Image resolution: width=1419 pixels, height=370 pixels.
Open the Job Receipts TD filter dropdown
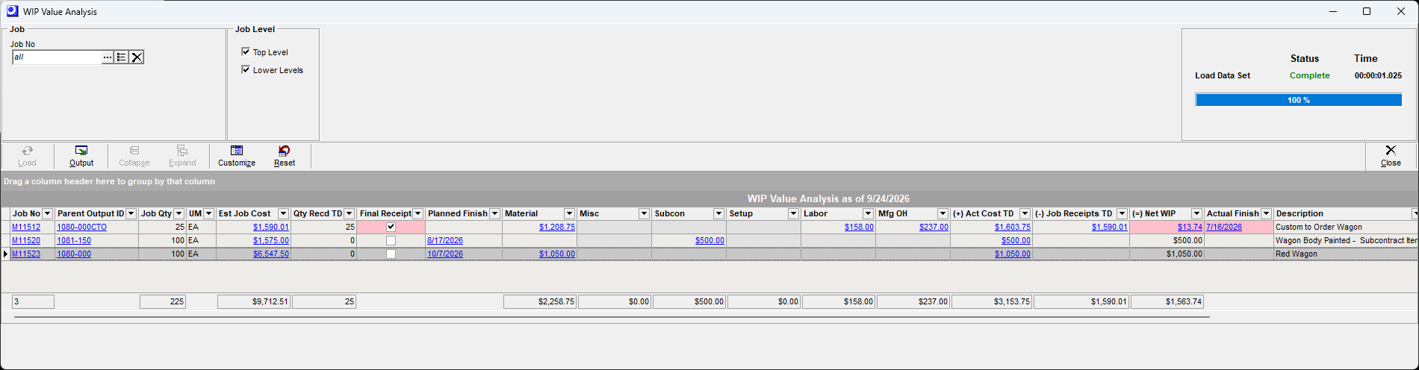pyautogui.click(x=1122, y=214)
